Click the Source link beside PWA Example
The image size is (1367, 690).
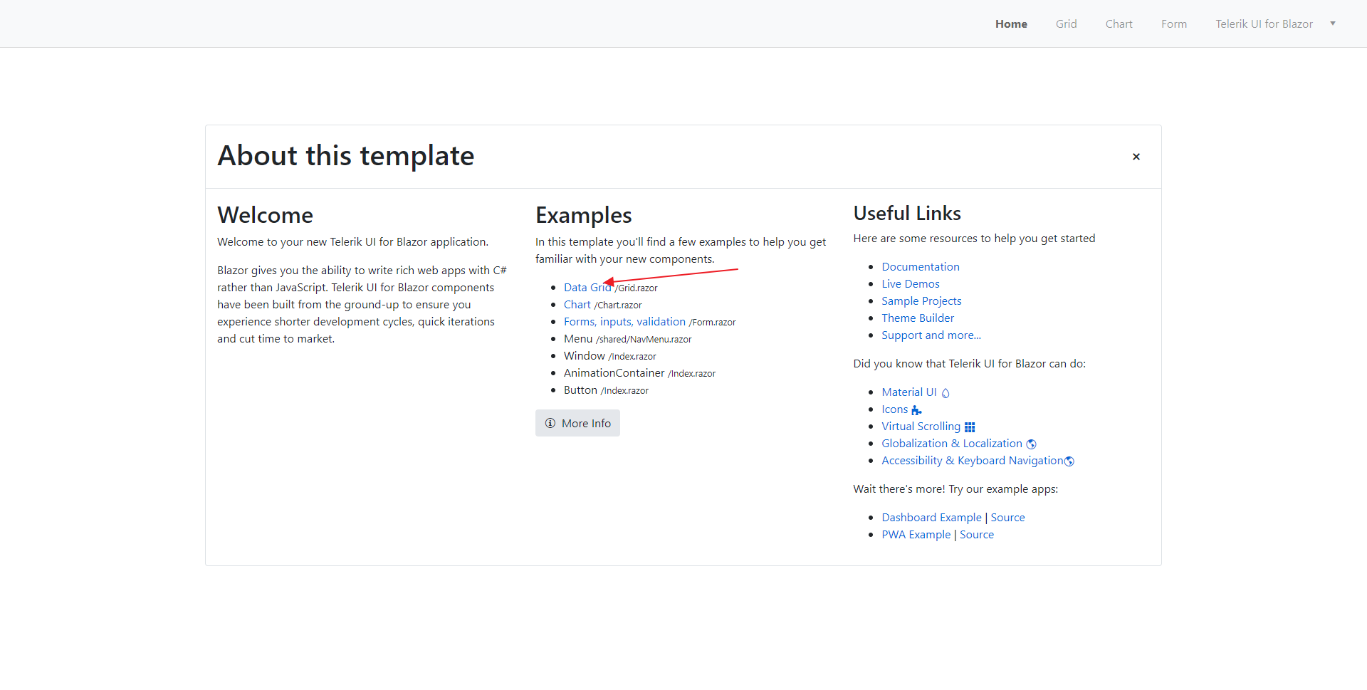tap(976, 535)
